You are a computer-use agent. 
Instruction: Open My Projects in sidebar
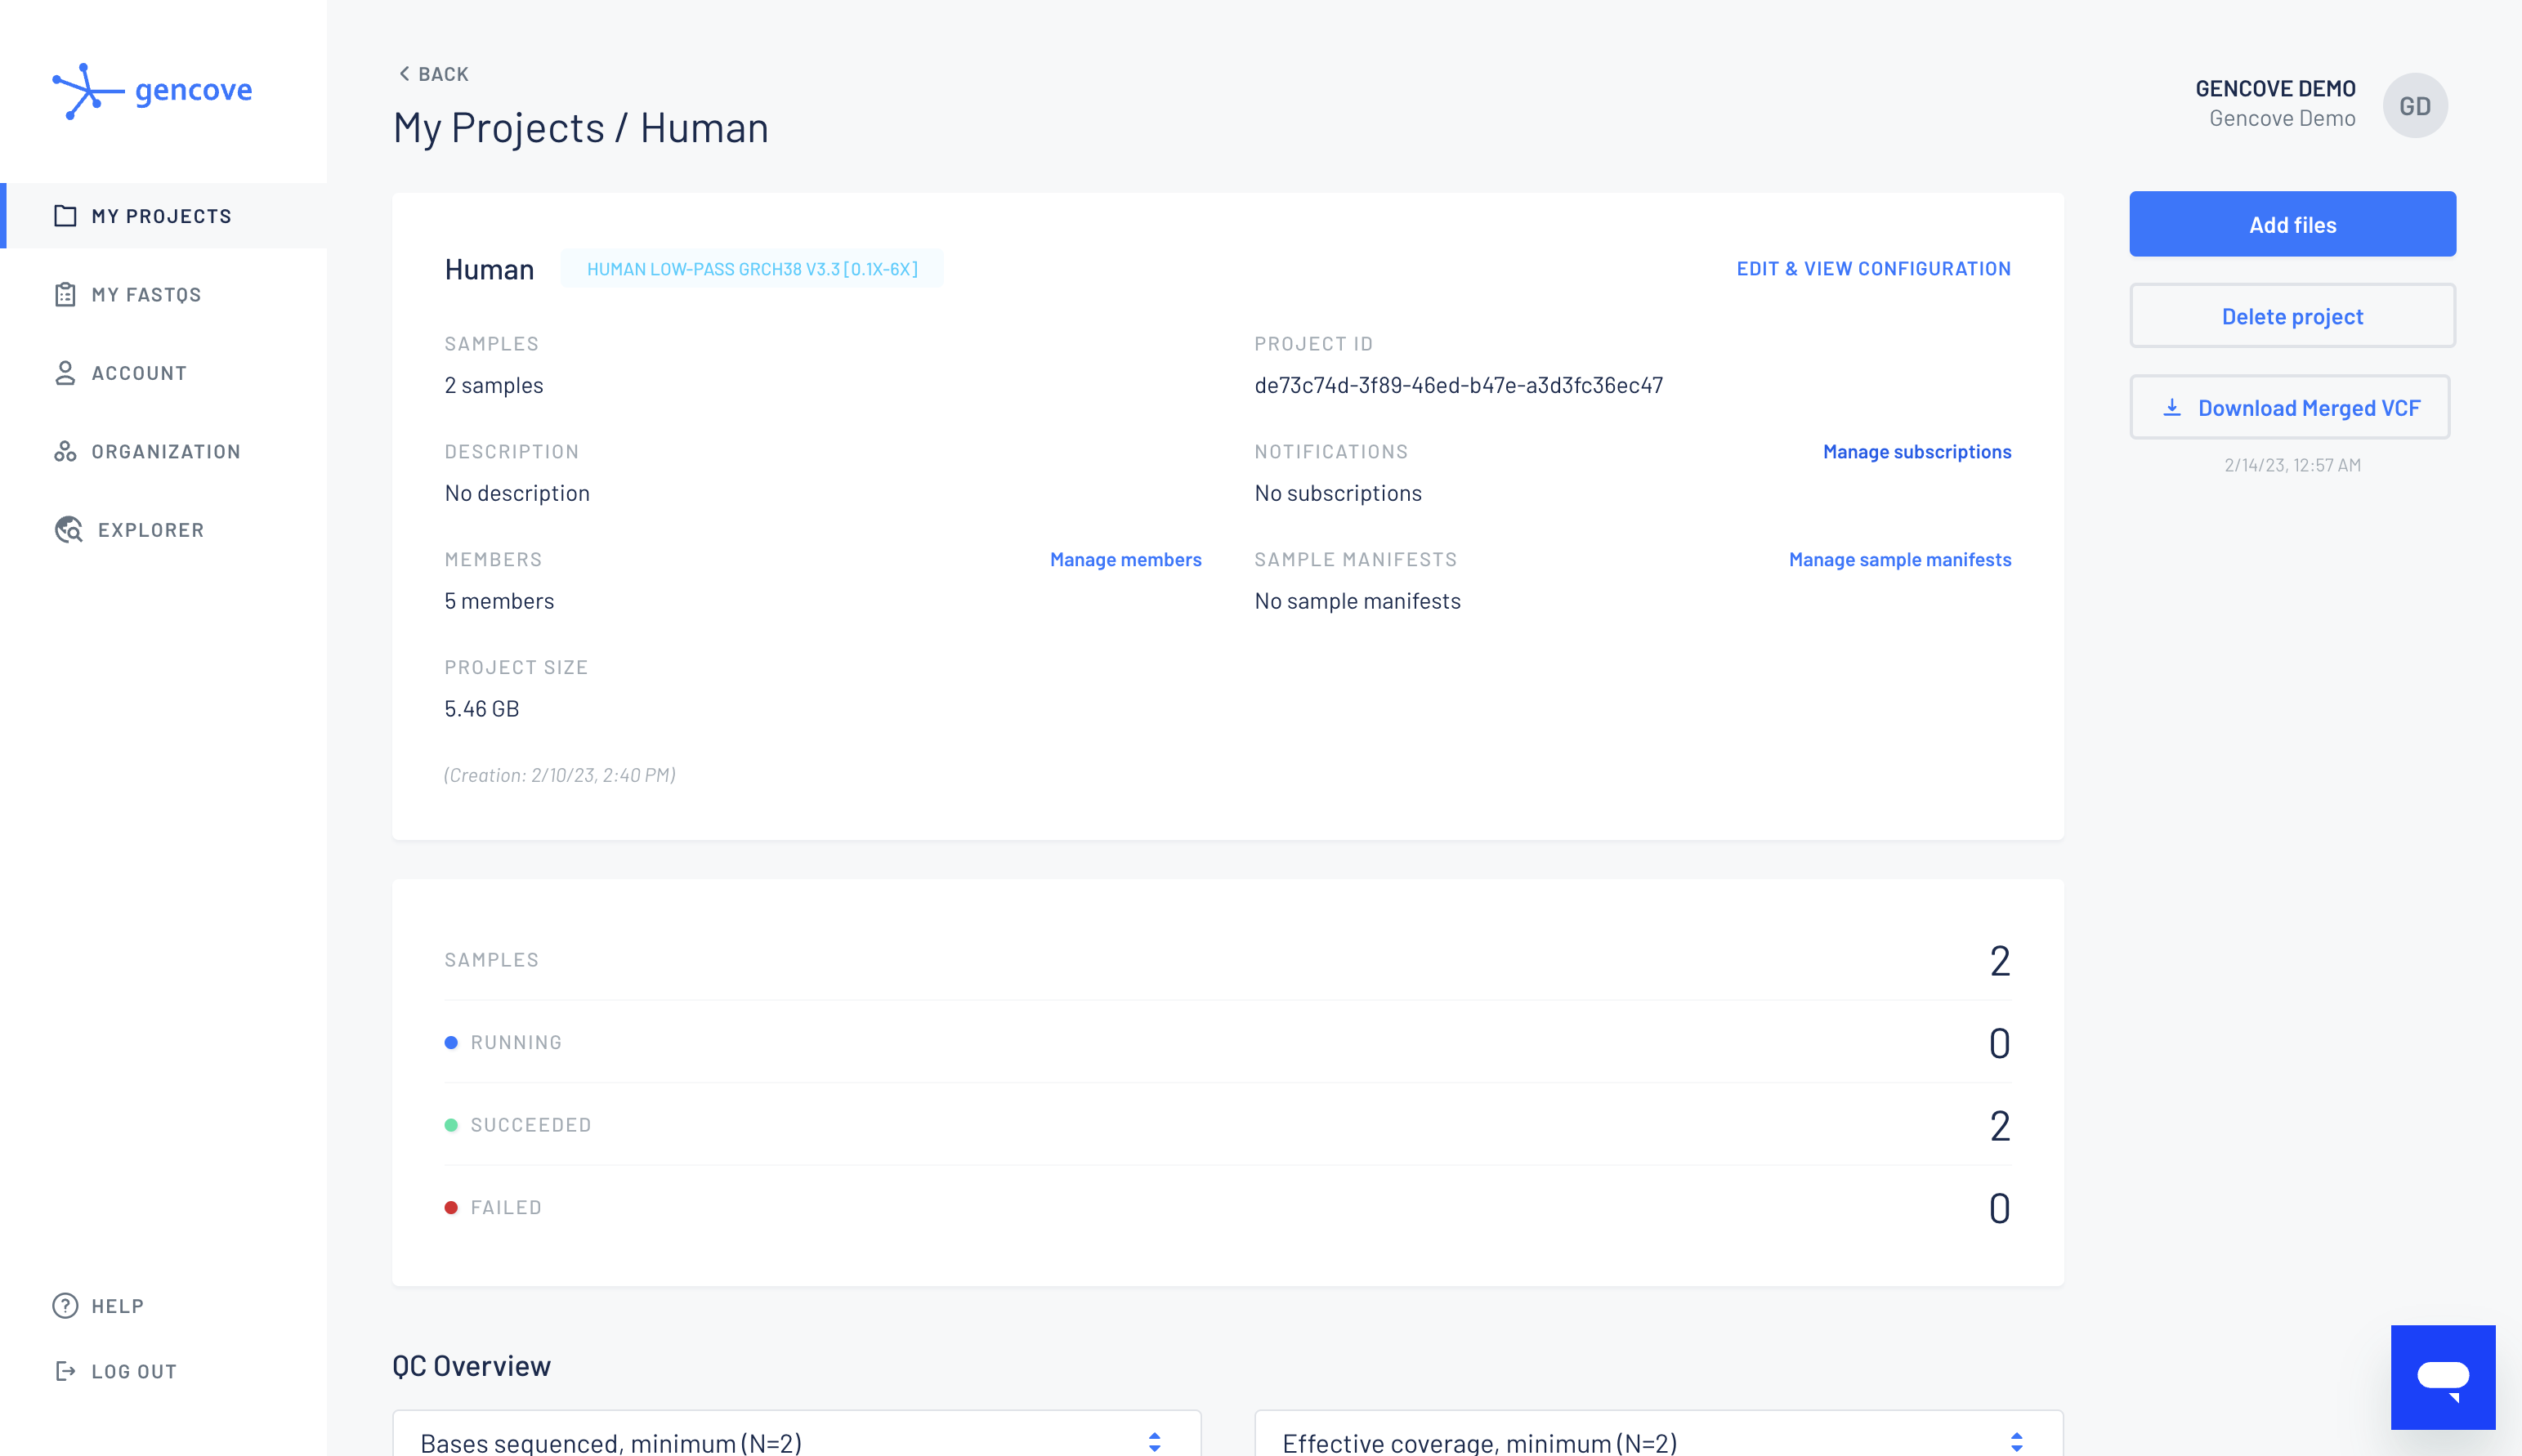coord(163,216)
